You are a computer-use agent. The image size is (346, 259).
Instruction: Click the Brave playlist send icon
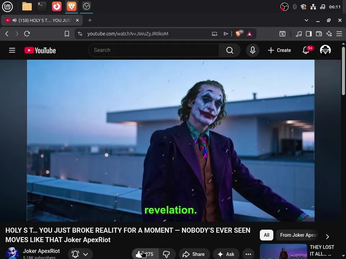[226, 34]
